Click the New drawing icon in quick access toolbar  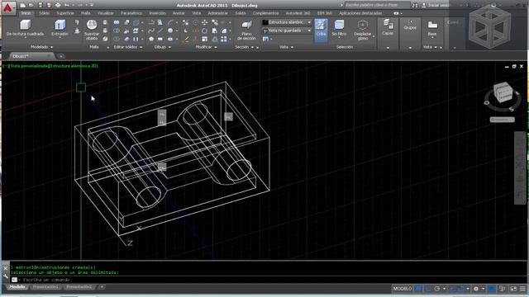(x=22, y=5)
